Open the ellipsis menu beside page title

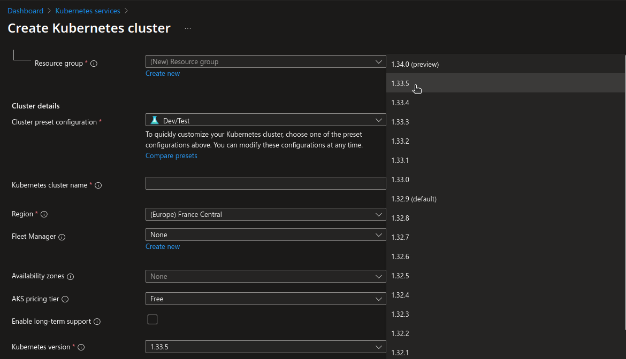pyautogui.click(x=188, y=28)
